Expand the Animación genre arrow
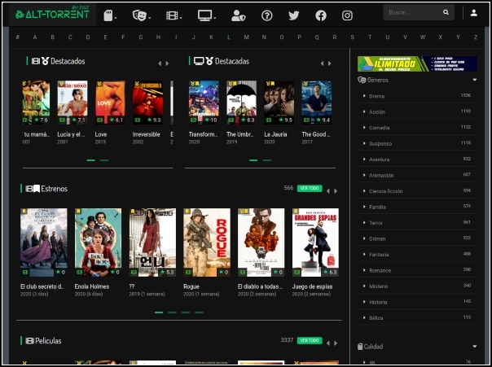This screenshot has height=367, width=492. pyautogui.click(x=364, y=175)
